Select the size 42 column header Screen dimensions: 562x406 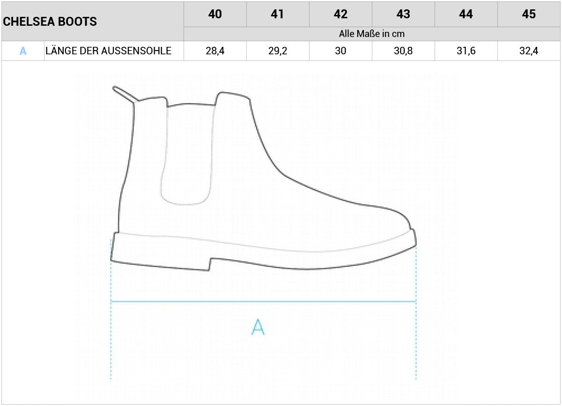click(x=340, y=14)
